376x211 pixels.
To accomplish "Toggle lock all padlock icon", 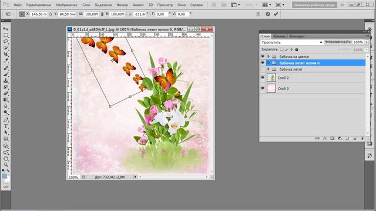I will (x=297, y=49).
